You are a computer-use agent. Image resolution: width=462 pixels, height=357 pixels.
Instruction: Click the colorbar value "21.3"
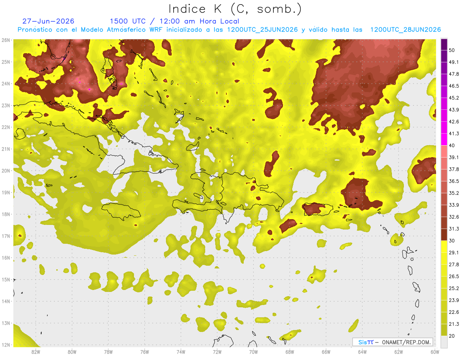point(454,324)
